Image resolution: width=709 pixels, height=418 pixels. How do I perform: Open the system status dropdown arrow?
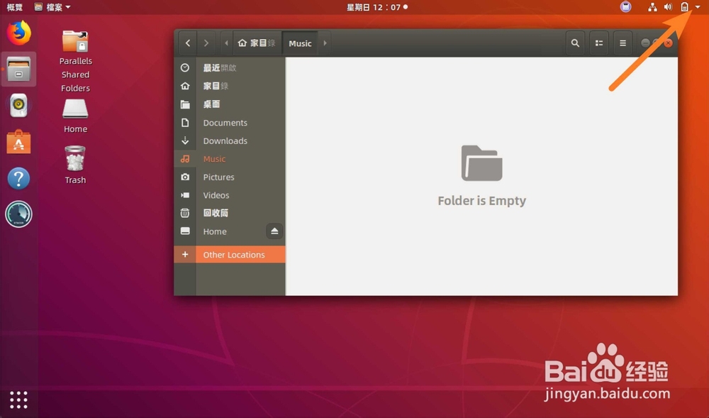click(696, 7)
